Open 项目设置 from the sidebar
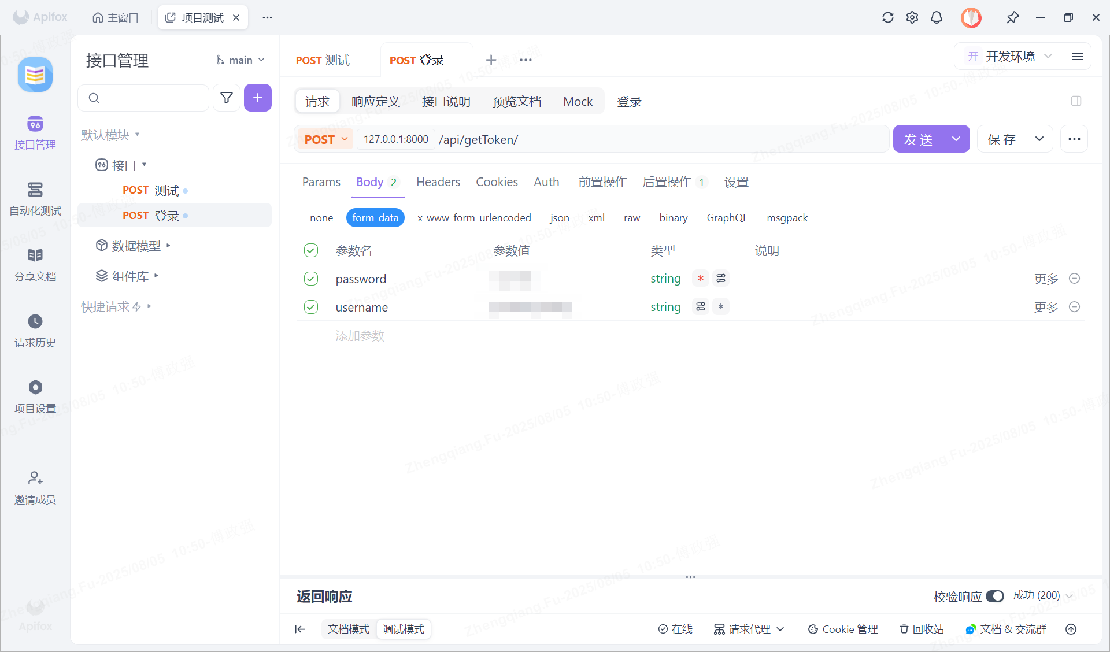Viewport: 1110px width, 652px height. point(35,397)
